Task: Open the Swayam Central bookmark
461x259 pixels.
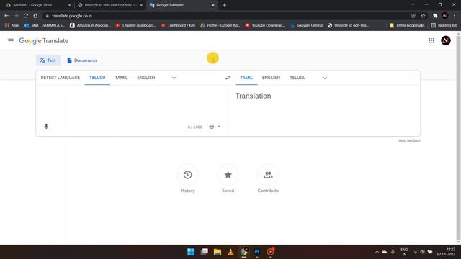Action: point(307,26)
